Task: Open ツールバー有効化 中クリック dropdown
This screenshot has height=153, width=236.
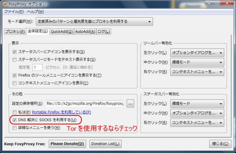Action: [197, 62]
